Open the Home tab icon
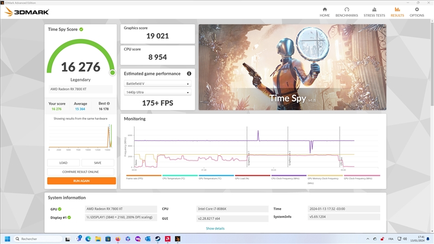The image size is (434, 244). [324, 11]
